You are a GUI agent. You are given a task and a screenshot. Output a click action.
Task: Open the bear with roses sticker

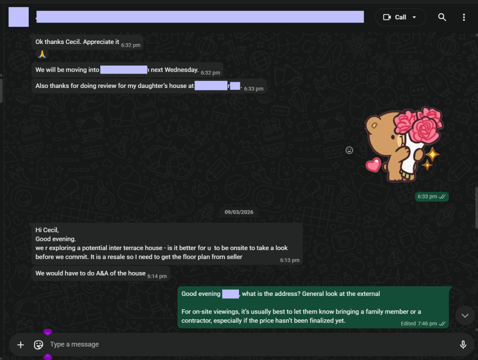[404, 145]
